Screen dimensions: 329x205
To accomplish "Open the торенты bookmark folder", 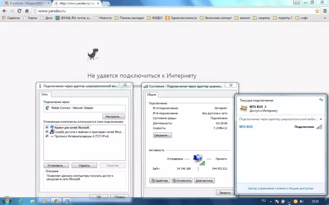I will (283, 18).
